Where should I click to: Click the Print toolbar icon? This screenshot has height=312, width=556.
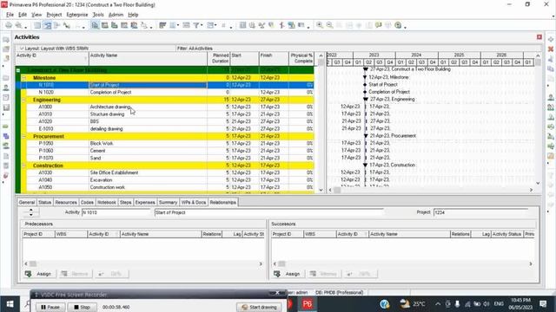tap(9, 25)
